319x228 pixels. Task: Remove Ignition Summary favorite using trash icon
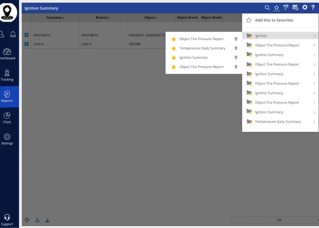pyautogui.click(x=236, y=57)
